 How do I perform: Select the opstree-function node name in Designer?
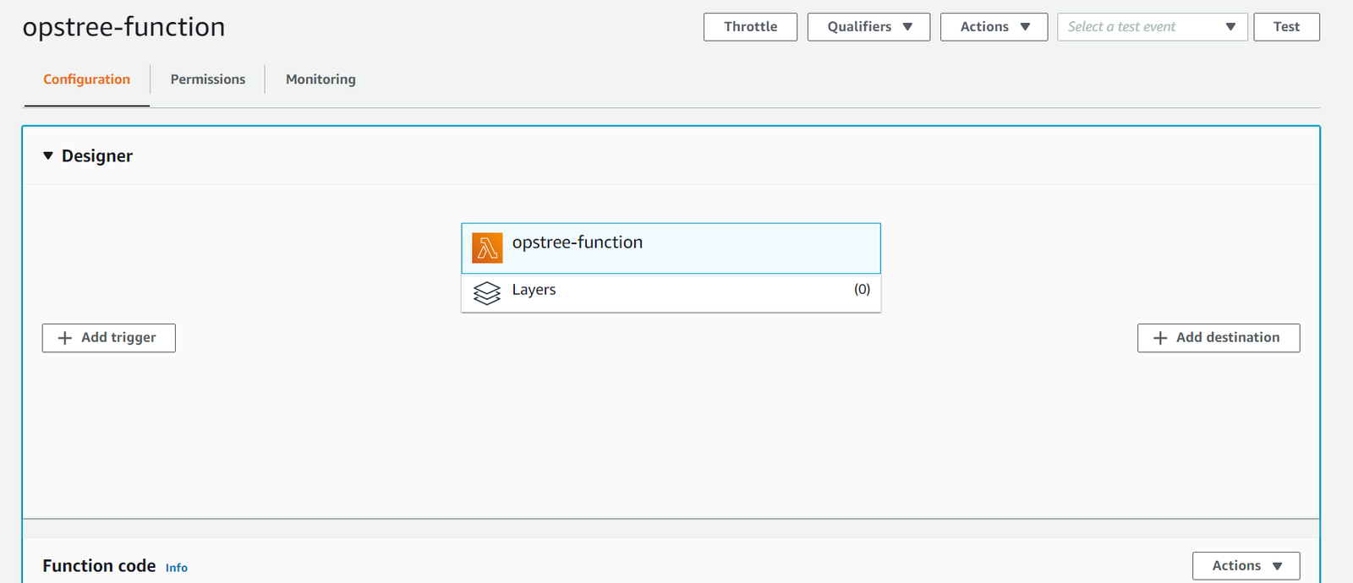coord(578,242)
